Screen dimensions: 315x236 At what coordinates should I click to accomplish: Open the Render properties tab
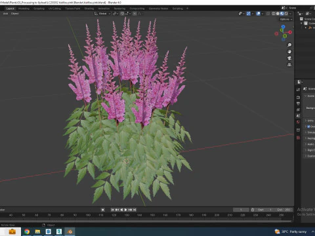tap(298, 97)
